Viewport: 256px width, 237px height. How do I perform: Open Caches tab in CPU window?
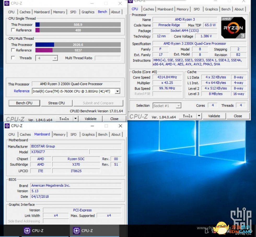tap(149, 9)
